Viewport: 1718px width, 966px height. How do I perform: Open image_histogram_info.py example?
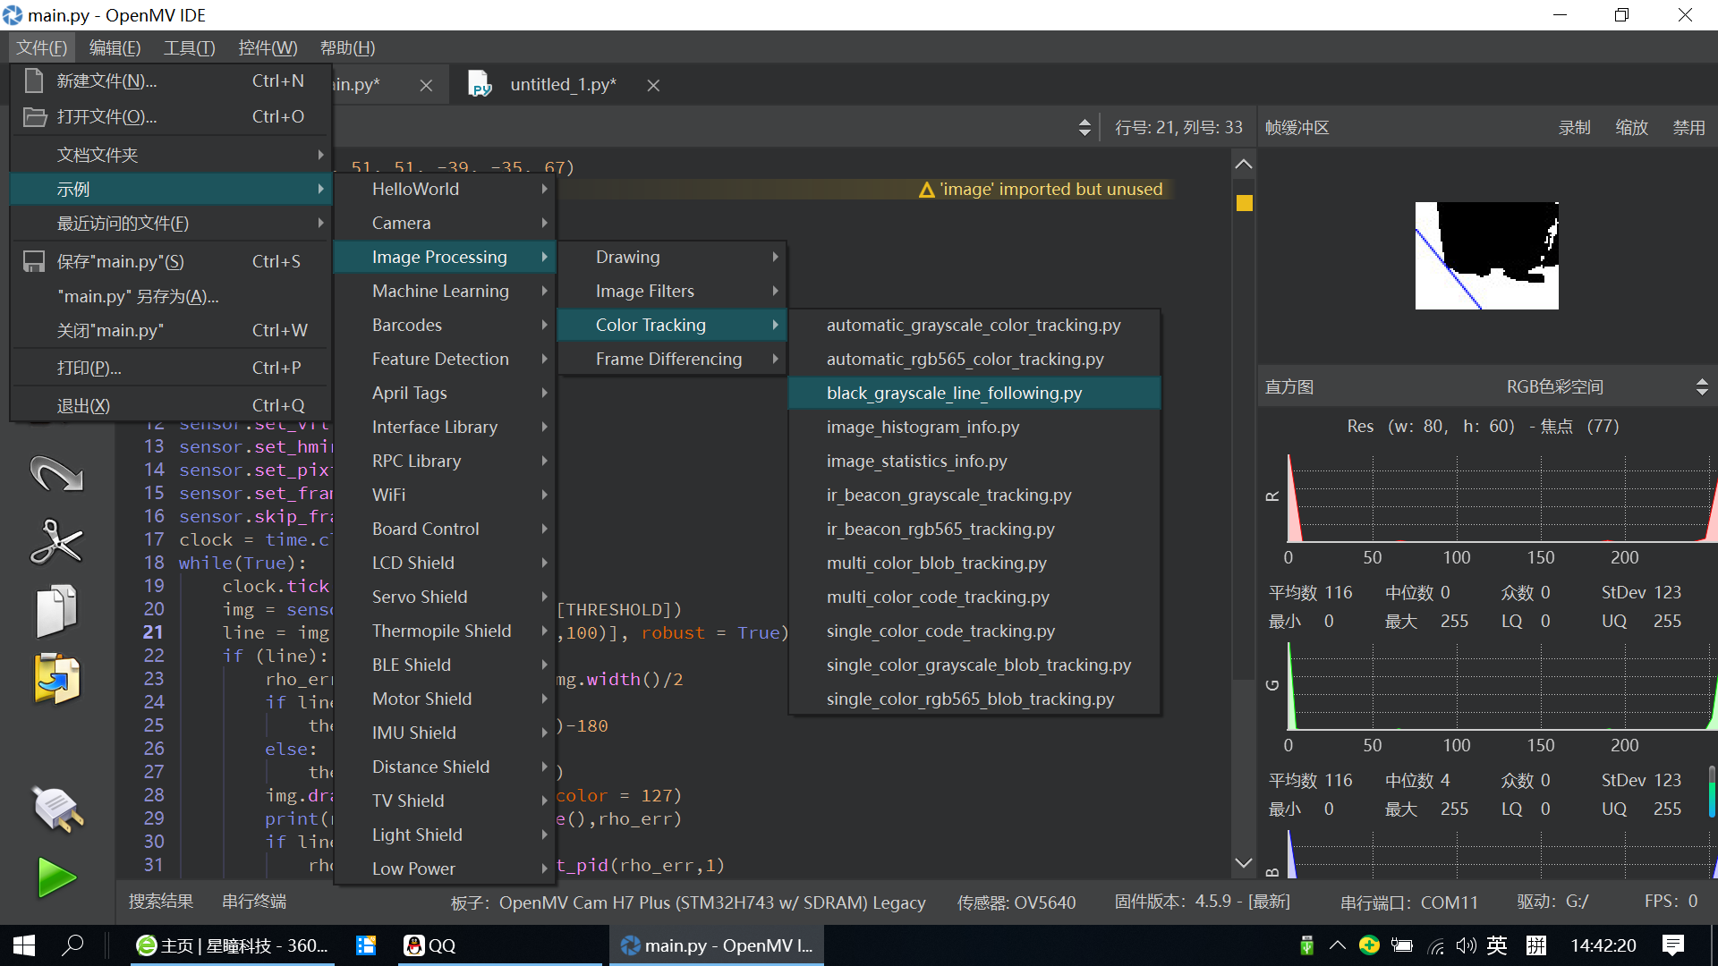(974, 427)
